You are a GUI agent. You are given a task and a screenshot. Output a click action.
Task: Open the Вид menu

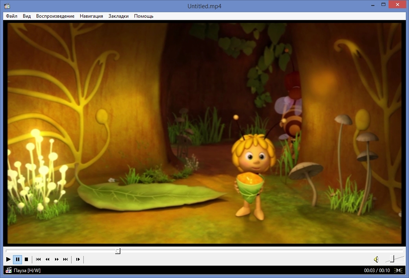(x=27, y=16)
